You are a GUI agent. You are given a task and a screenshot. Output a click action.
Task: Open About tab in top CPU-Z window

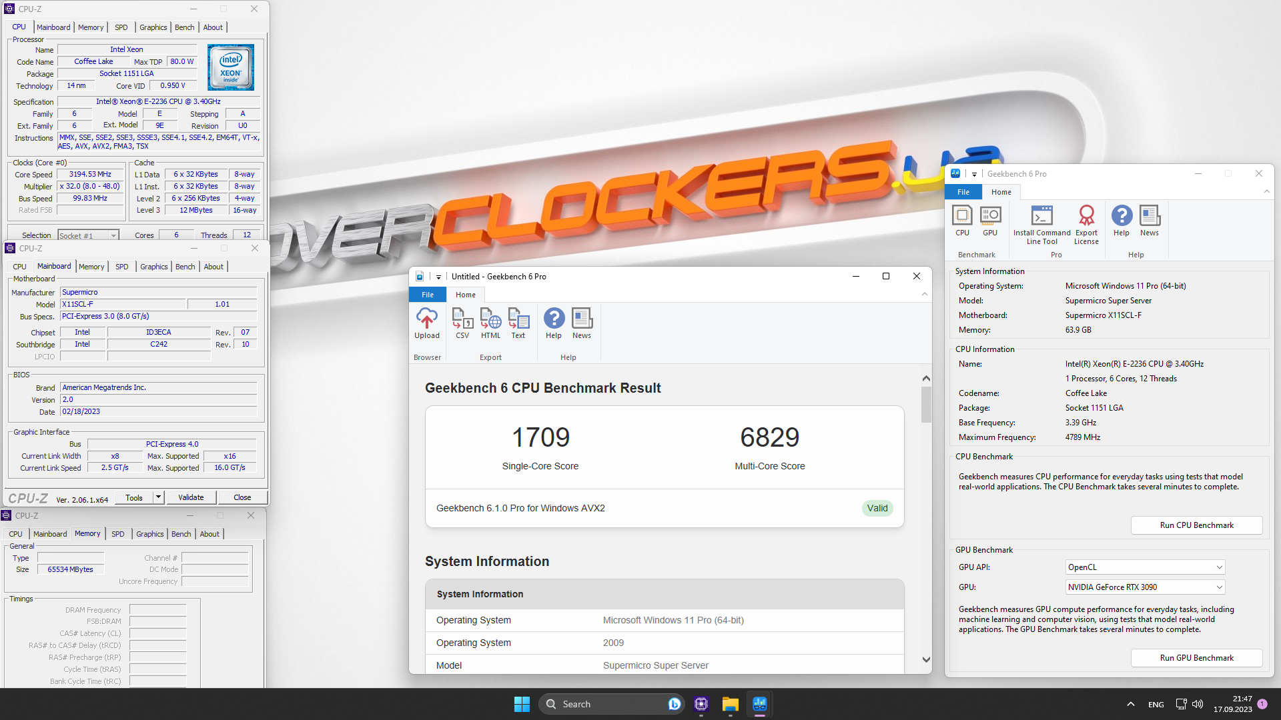pyautogui.click(x=213, y=27)
